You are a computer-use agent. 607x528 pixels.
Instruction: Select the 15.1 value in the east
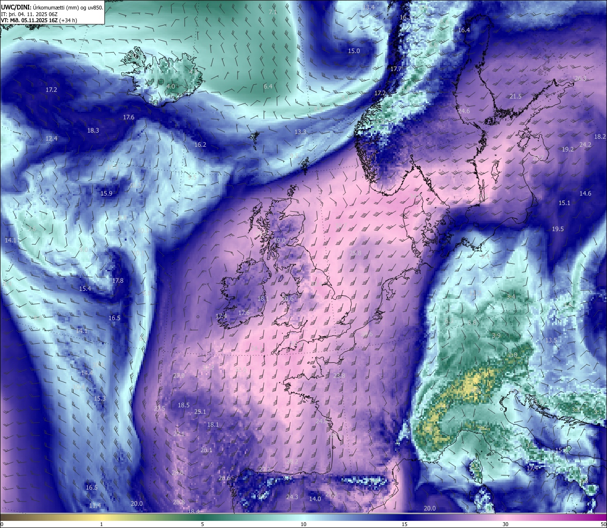564,203
